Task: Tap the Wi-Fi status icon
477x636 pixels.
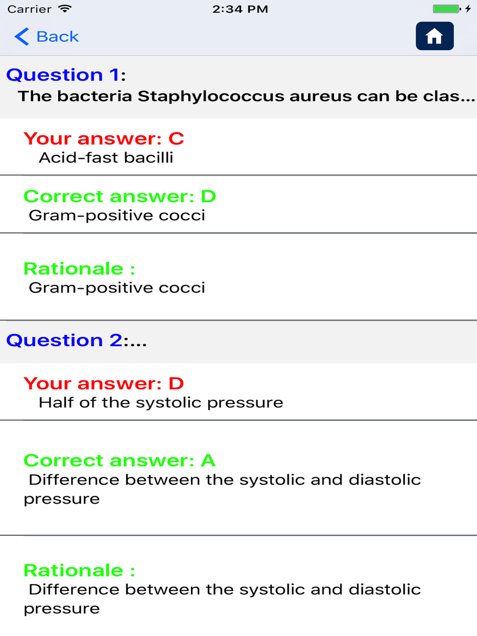Action: [x=64, y=9]
